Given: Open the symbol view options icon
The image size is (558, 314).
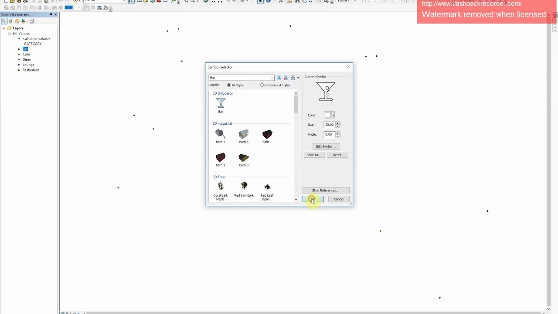Looking at the screenshot, I should (293, 78).
